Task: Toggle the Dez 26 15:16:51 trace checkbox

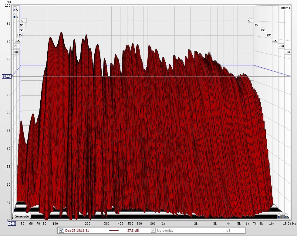Action: tap(61, 230)
